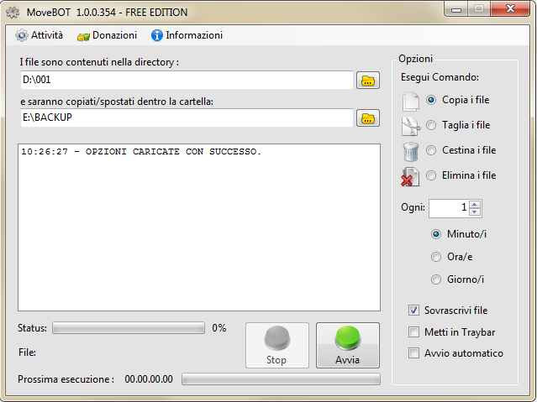Click the destination field E:\BACKUP
This screenshot has width=537, height=402.
187,117
